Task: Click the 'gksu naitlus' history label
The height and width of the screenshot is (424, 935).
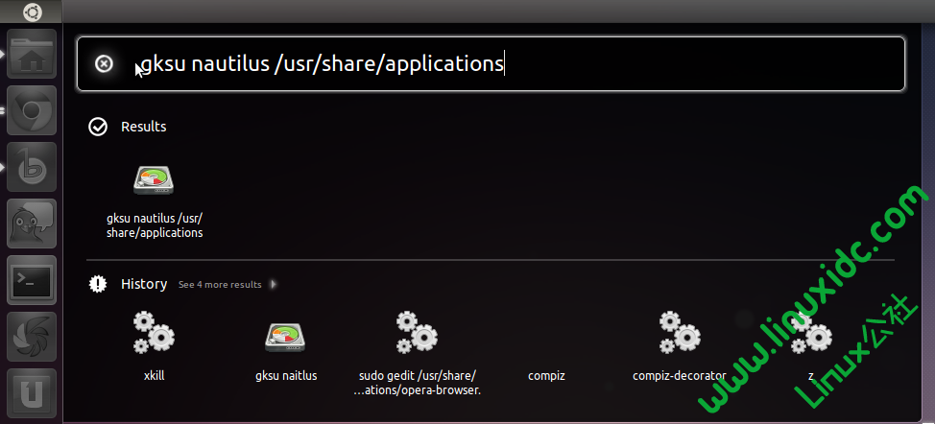Action: 286,376
